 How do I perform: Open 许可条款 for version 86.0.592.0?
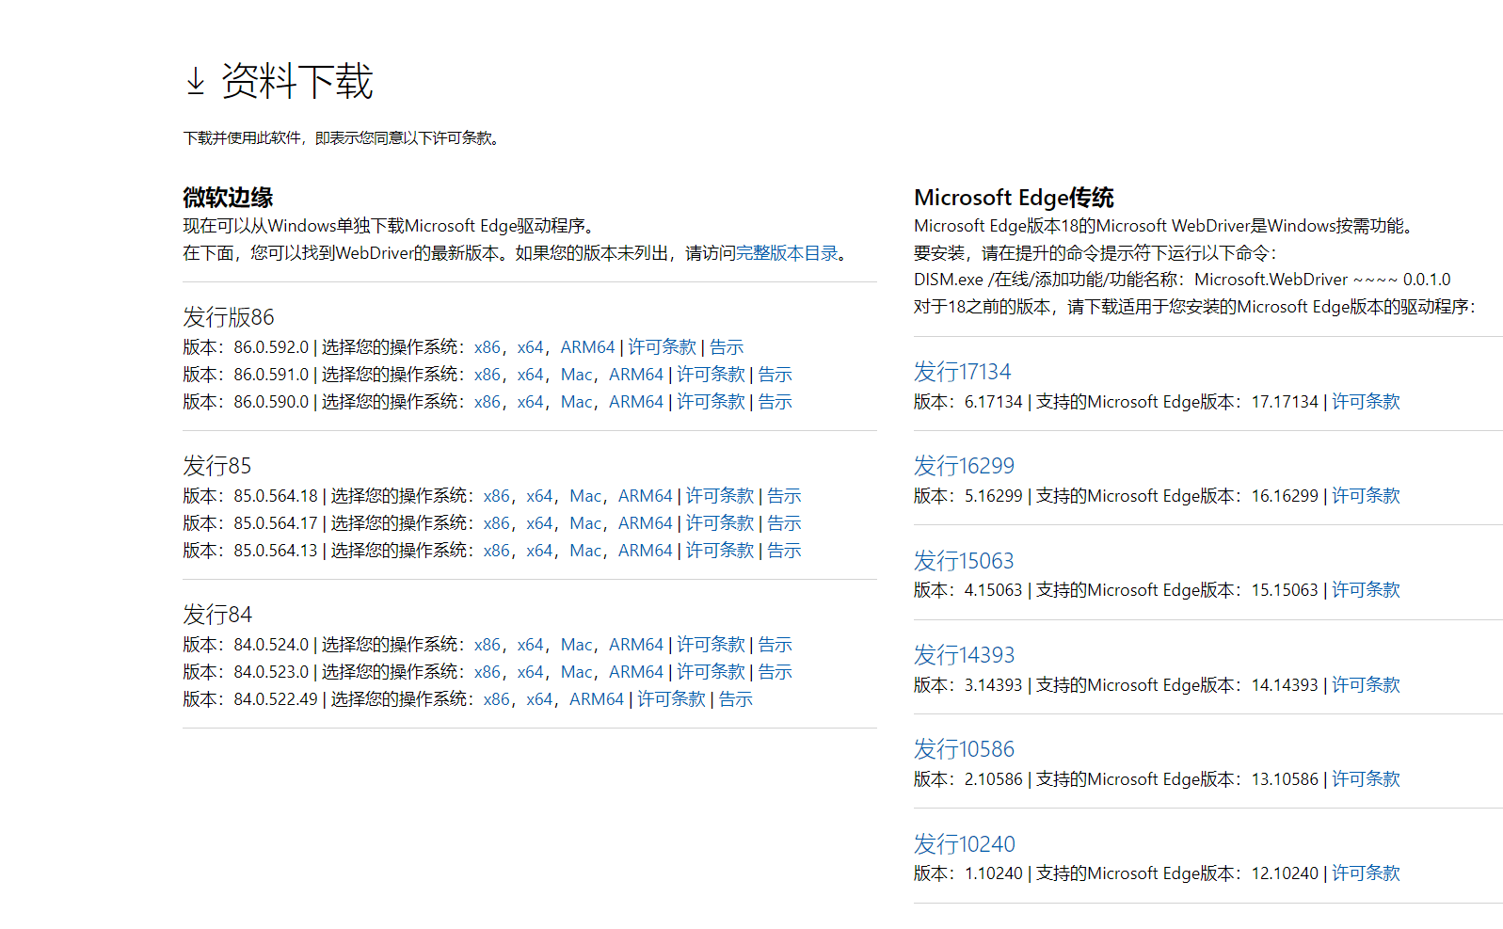663,347
